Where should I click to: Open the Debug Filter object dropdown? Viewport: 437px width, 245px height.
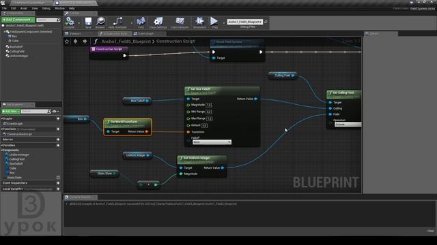(245, 22)
